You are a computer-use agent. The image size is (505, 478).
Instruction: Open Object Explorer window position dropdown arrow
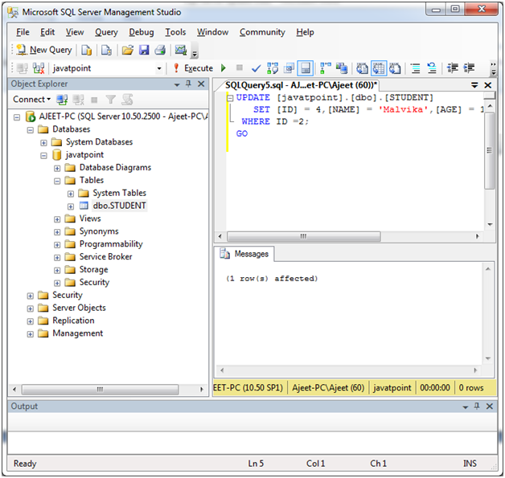[177, 84]
